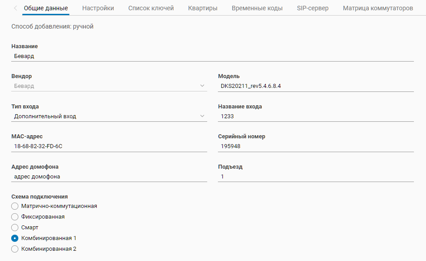The height and width of the screenshot is (261, 426).
Task: Focus the Подъезд input field
Action: pos(315,177)
